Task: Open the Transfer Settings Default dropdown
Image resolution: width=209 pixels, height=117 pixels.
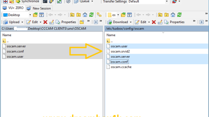Action: click(167, 2)
